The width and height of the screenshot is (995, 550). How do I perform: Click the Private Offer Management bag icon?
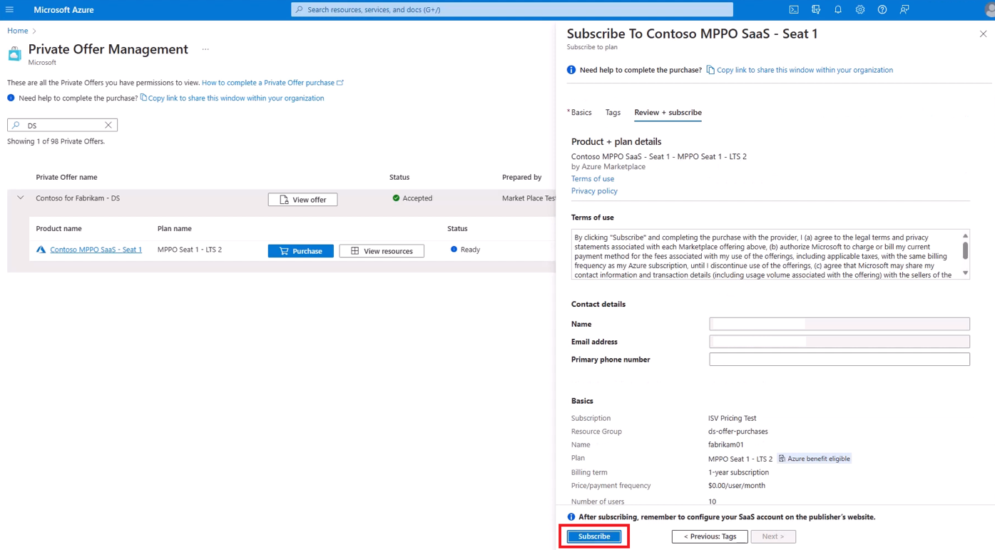point(14,54)
